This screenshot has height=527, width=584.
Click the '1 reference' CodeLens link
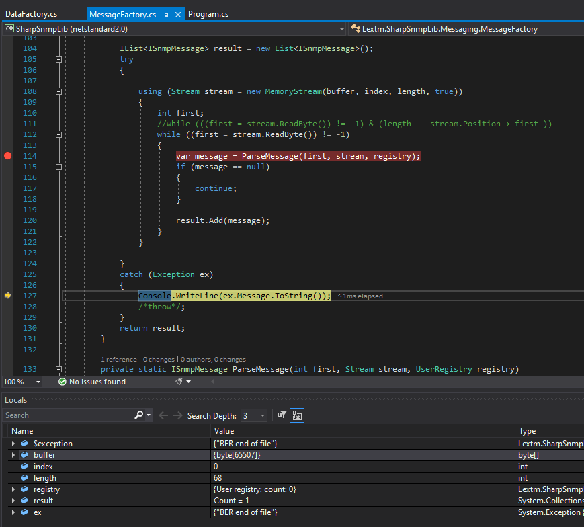(120, 360)
